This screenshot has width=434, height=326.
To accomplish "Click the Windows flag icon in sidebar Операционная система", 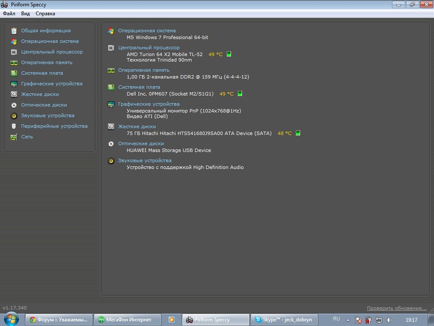I will coord(14,41).
